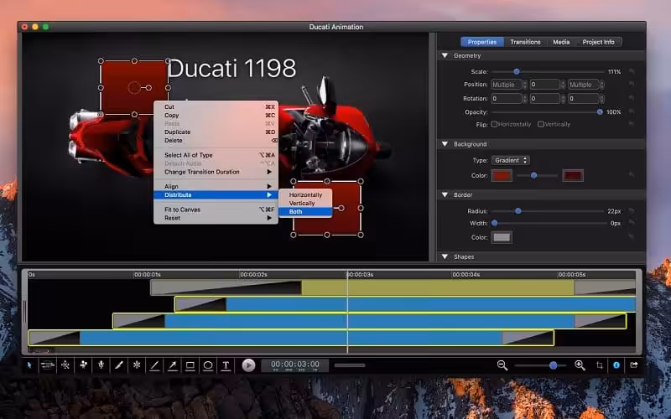This screenshot has width=671, height=419.
Task: Open the Border gray color swatch
Action: click(502, 237)
